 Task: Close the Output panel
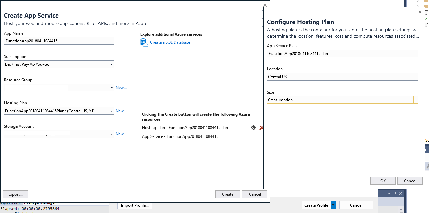[400, 194]
